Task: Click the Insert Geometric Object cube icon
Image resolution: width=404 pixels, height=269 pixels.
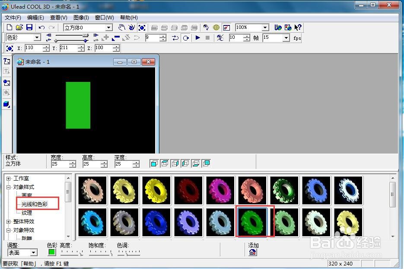Action: tap(7, 104)
